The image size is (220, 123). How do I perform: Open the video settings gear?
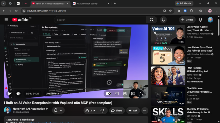(125, 94)
